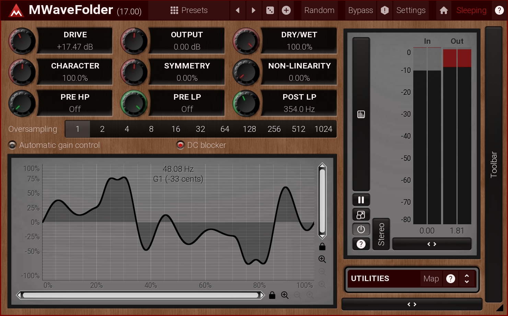The width and height of the screenshot is (508, 316).
Task: Expand the meter width arrows below readings
Action: pos(431,244)
